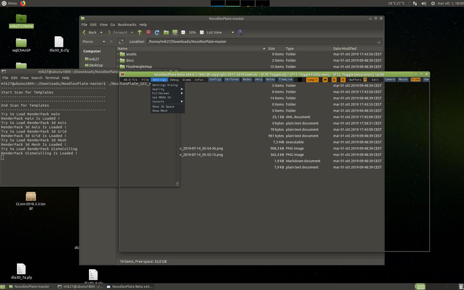Toggle the TimeLine pane button
The height and width of the screenshot is (290, 464).
tap(286, 80)
